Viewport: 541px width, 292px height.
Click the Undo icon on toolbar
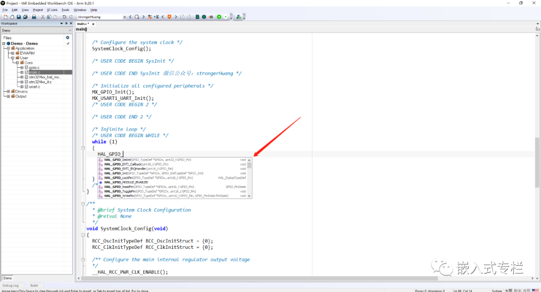(65, 17)
